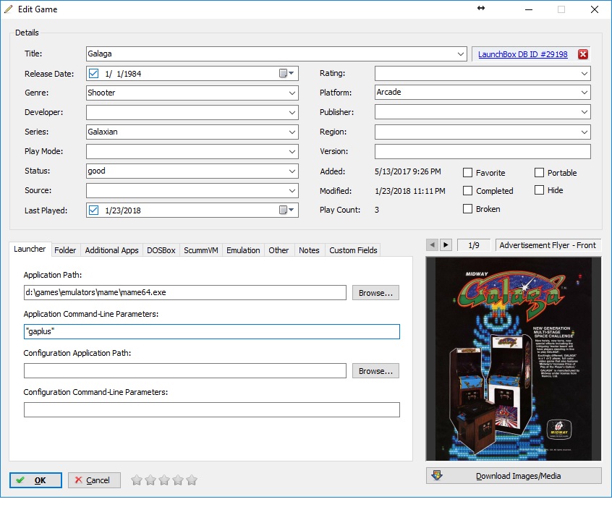Set rating to four stars
Viewport: 612px width, 528px height.
click(x=178, y=480)
